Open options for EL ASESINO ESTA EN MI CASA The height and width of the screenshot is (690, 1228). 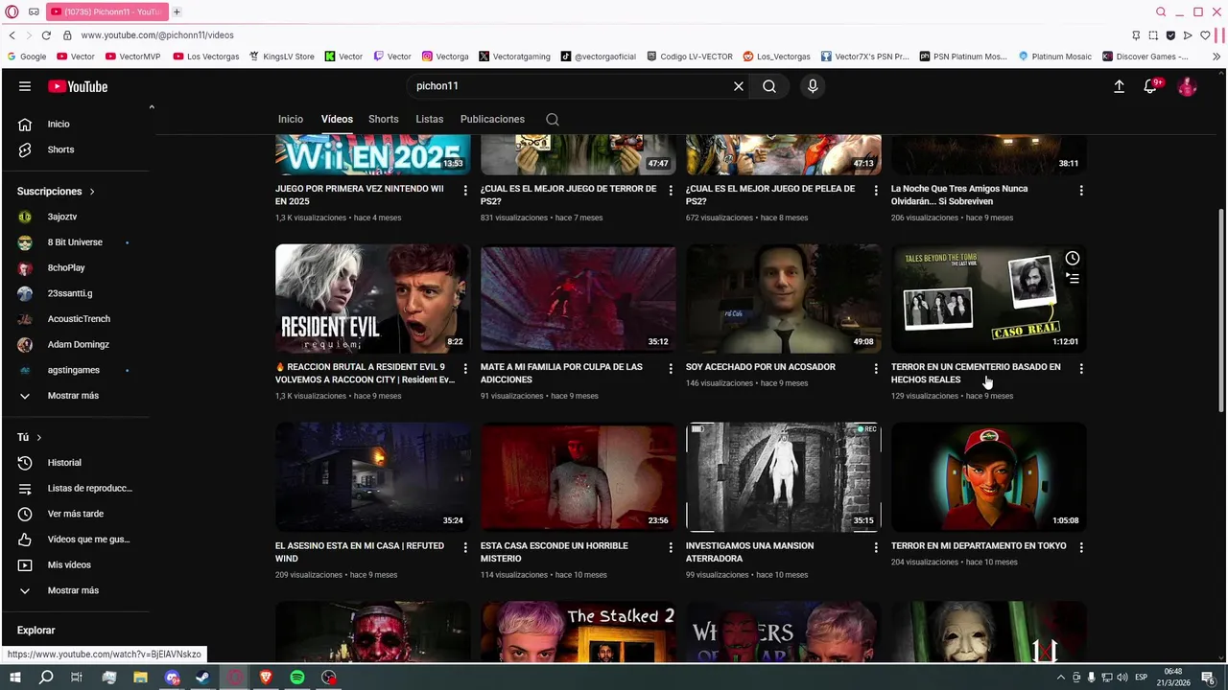pyautogui.click(x=465, y=547)
